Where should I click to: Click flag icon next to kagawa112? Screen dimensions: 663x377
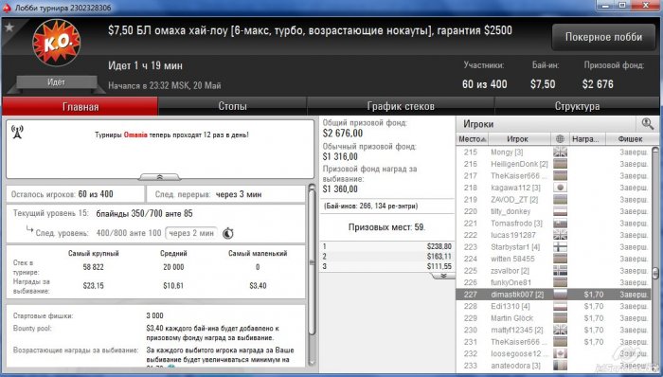pyautogui.click(x=560, y=188)
